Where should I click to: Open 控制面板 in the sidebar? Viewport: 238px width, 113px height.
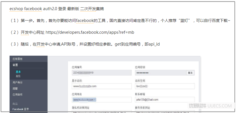pyautogui.click(x=18, y=59)
